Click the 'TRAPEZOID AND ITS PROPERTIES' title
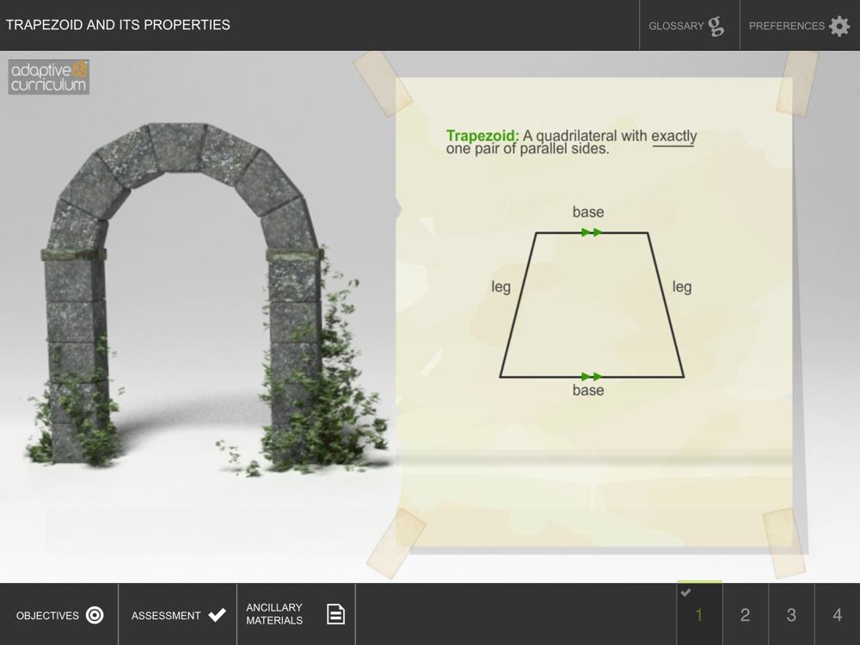This screenshot has width=860, height=645. pyautogui.click(x=118, y=25)
